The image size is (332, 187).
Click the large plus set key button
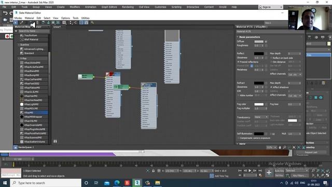pyautogui.click(x=269, y=173)
